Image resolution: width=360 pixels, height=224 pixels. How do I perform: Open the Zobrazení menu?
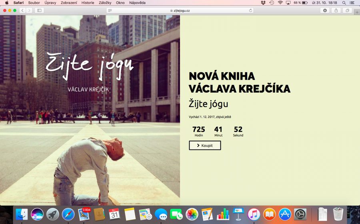point(69,3)
